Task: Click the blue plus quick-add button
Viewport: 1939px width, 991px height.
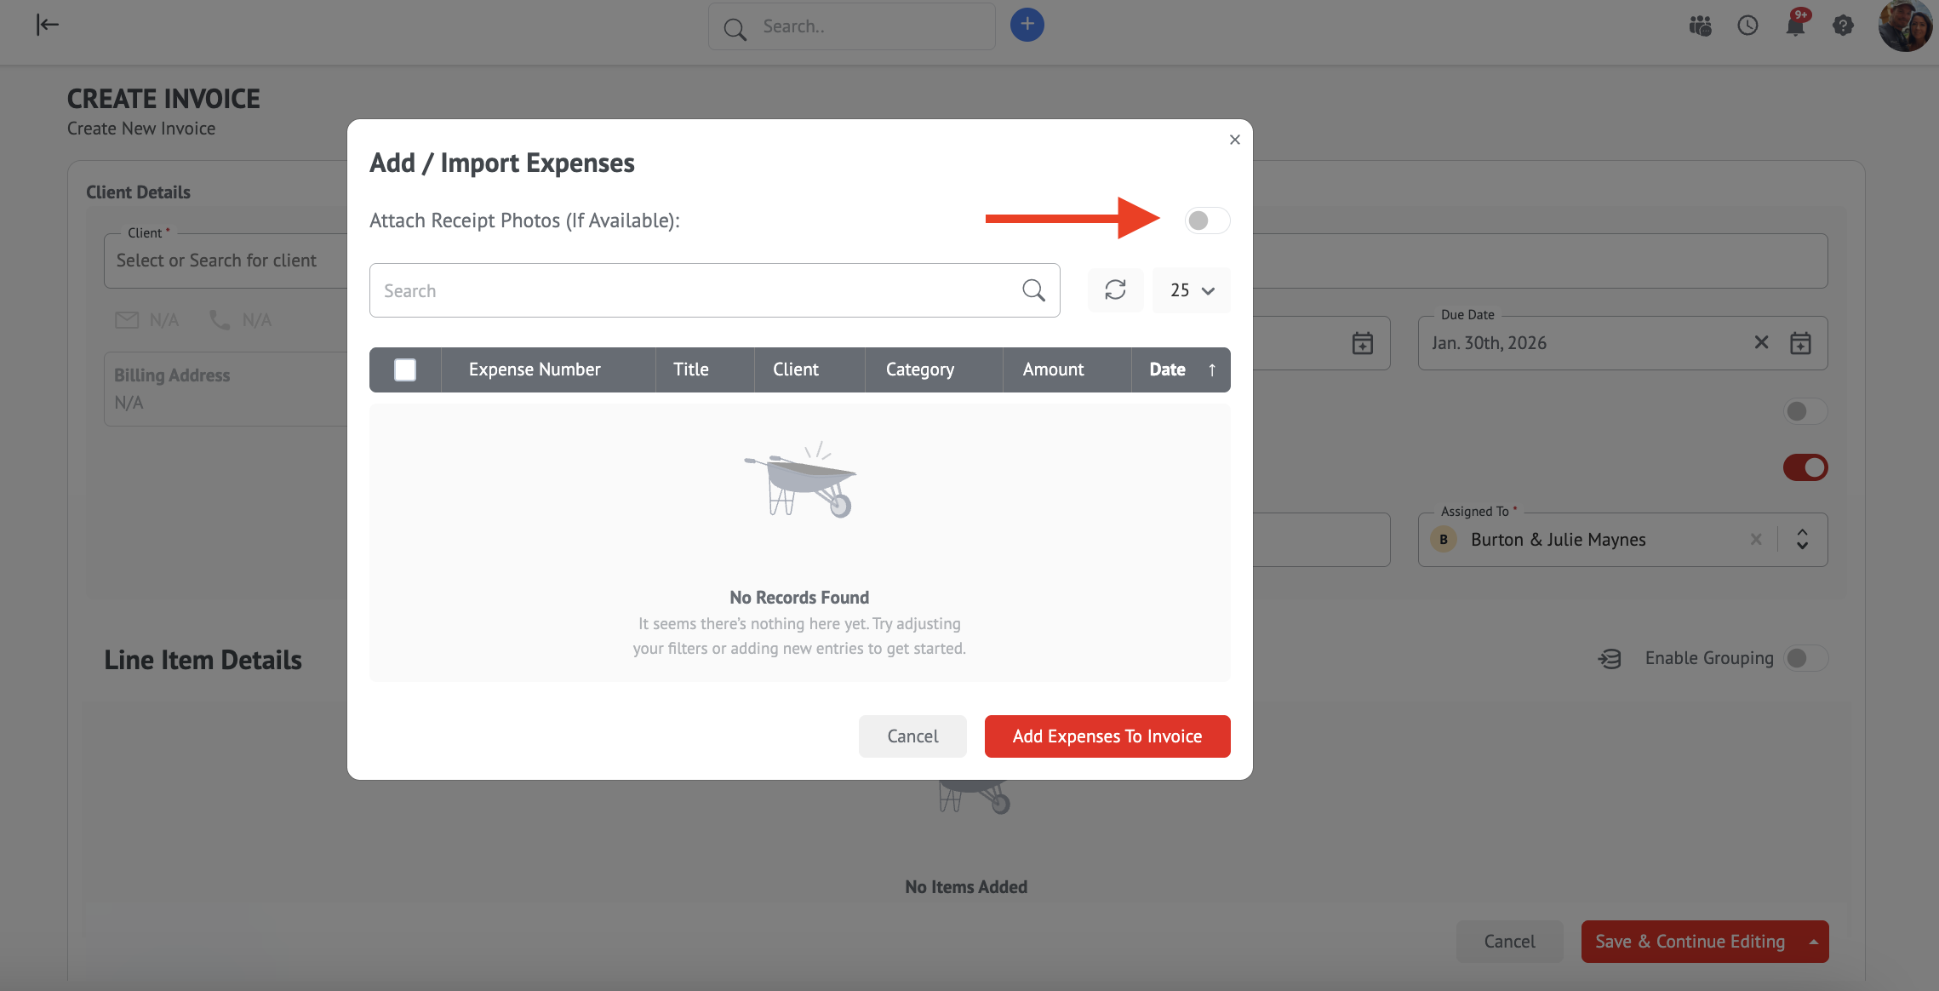Action: [1027, 25]
